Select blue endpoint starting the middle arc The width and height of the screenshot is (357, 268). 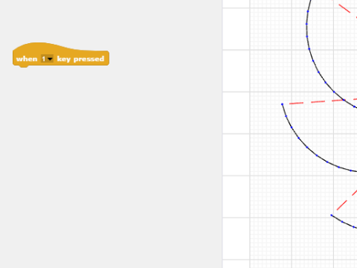click(282, 104)
